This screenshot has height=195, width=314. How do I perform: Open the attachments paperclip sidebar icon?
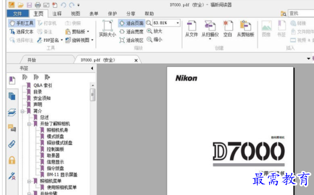[12, 144]
